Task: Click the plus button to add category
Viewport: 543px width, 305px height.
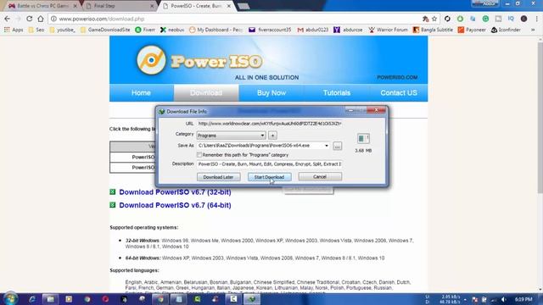Action: point(272,136)
